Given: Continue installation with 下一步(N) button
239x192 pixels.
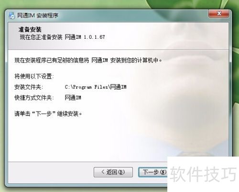Looking at the screenshot, I should (x=153, y=172).
